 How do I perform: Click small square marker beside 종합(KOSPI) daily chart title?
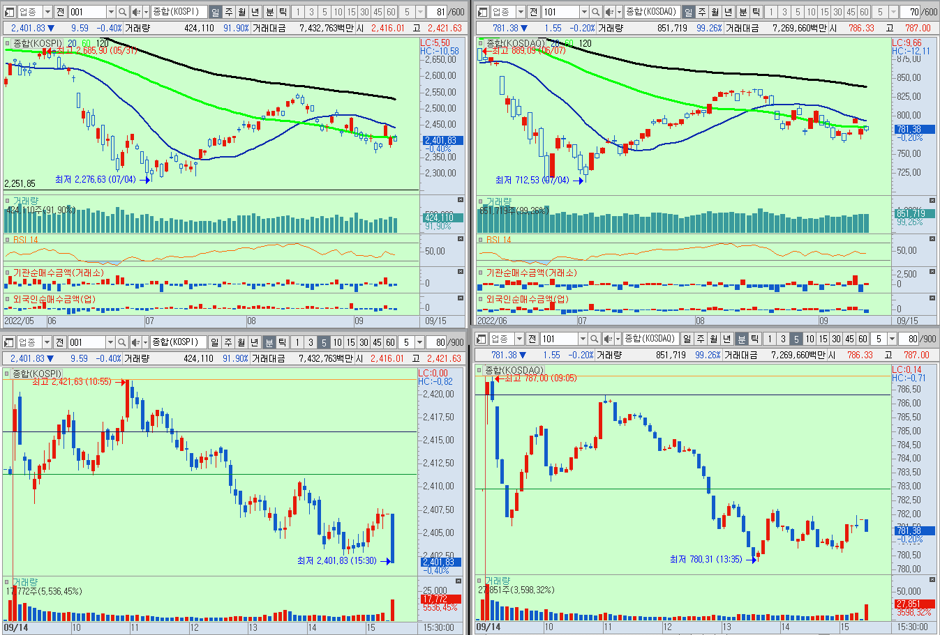[8, 43]
